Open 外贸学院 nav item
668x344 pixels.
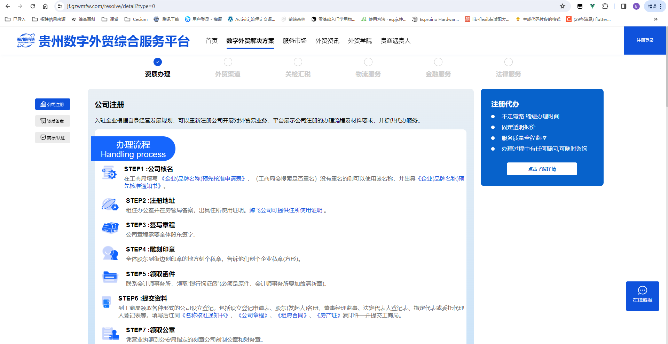[x=360, y=41]
